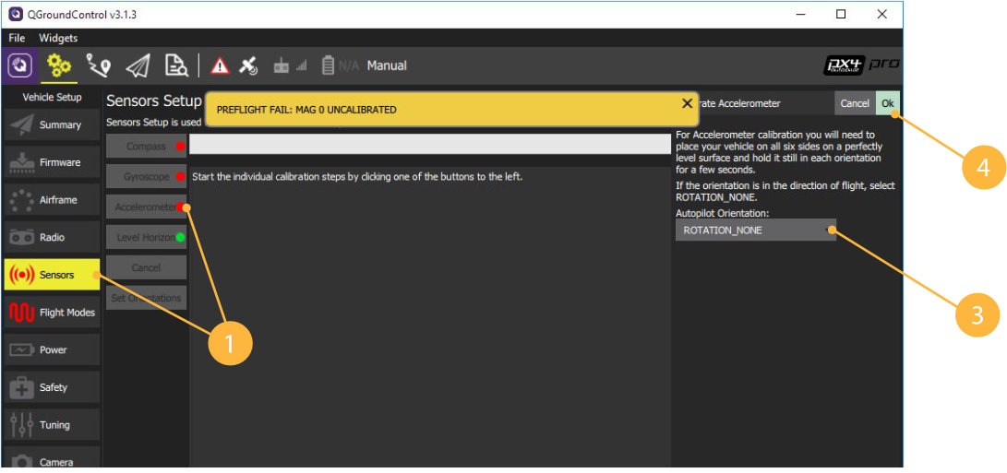Click Cancel in the Calibrate Accelerometer panel
Image resolution: width=1007 pixels, height=473 pixels.
point(854,103)
